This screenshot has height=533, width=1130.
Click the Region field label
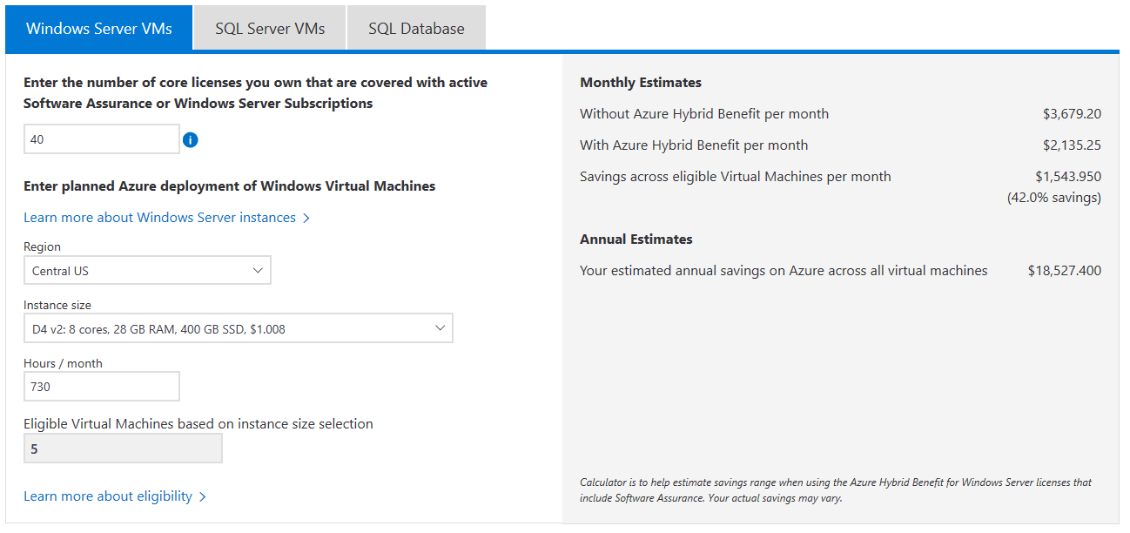point(43,246)
